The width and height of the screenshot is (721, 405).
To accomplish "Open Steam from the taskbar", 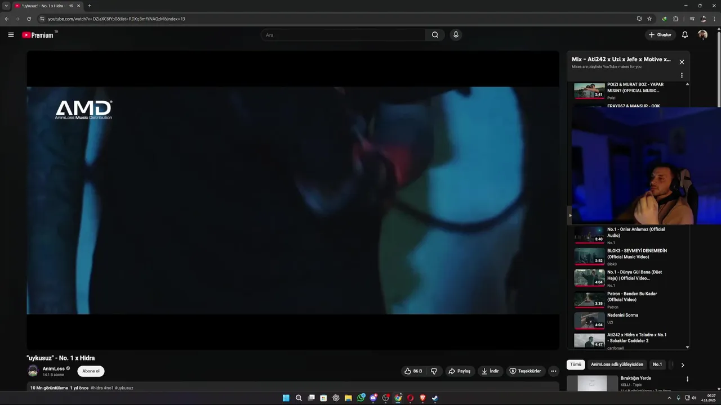I will pos(435,398).
